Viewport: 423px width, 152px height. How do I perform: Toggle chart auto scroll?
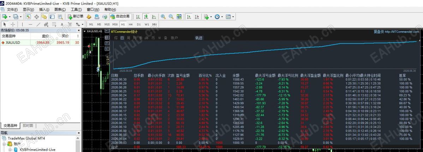click(x=189, y=17)
